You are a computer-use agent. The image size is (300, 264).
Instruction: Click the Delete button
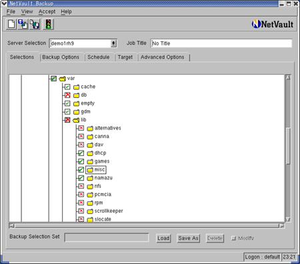pyautogui.click(x=215, y=238)
